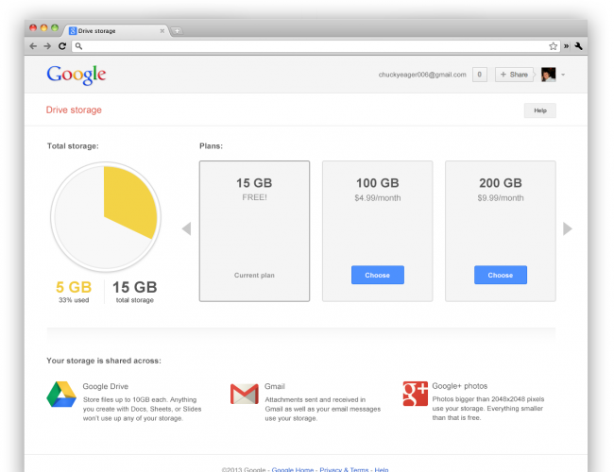Open the toolbar overflow chevrons
Screen dimensions: 614x472
566,46
